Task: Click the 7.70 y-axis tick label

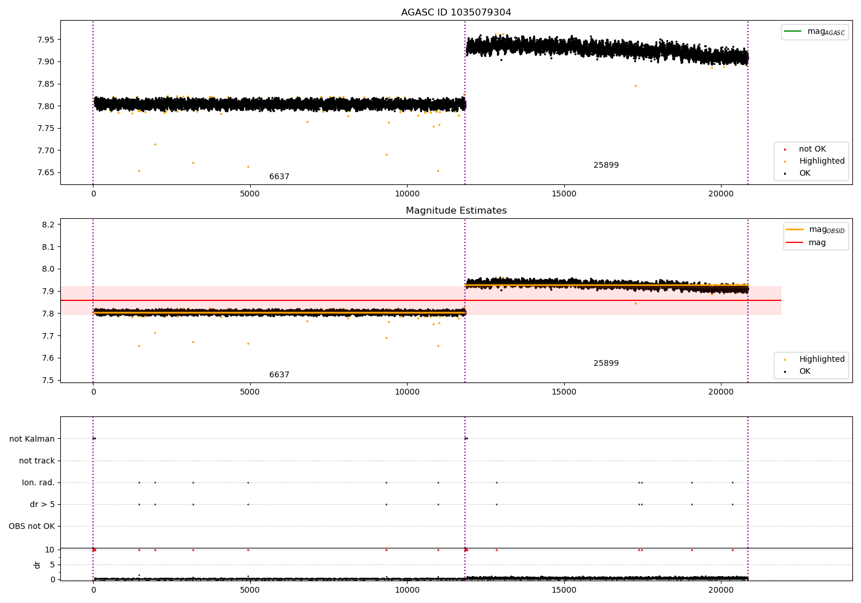Action: tap(46, 150)
